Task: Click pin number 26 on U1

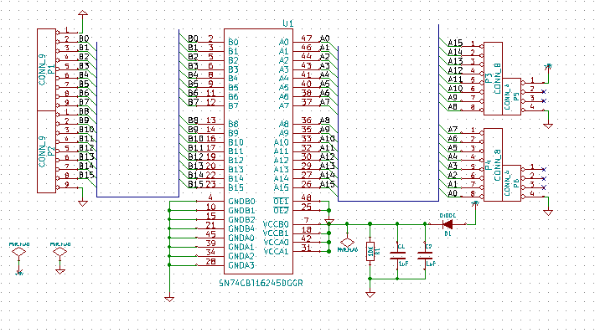Action: 306,184
